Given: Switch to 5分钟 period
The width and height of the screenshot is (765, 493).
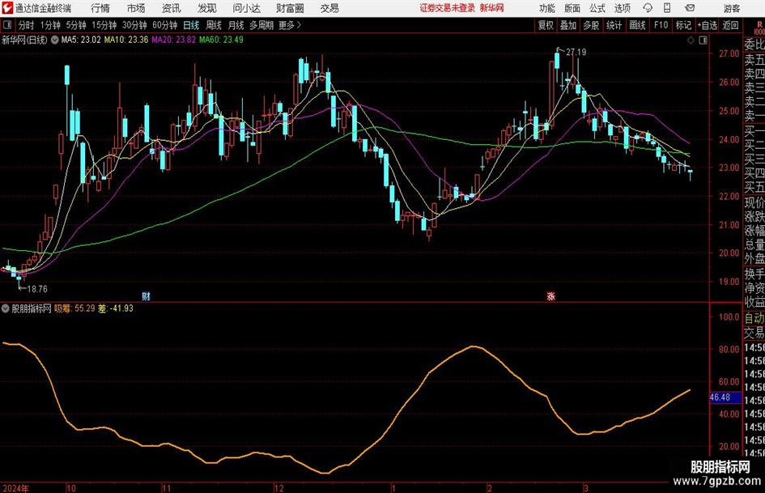Looking at the screenshot, I should 75,25.
